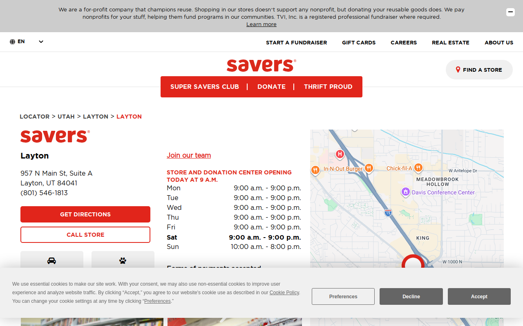The width and height of the screenshot is (523, 326).
Task: Go to Utah breadcrumb link
Action: [66, 117]
